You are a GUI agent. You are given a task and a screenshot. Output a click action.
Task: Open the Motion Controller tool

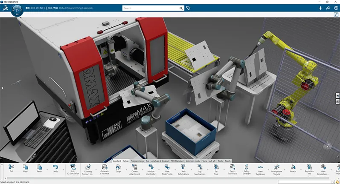click(151, 167)
